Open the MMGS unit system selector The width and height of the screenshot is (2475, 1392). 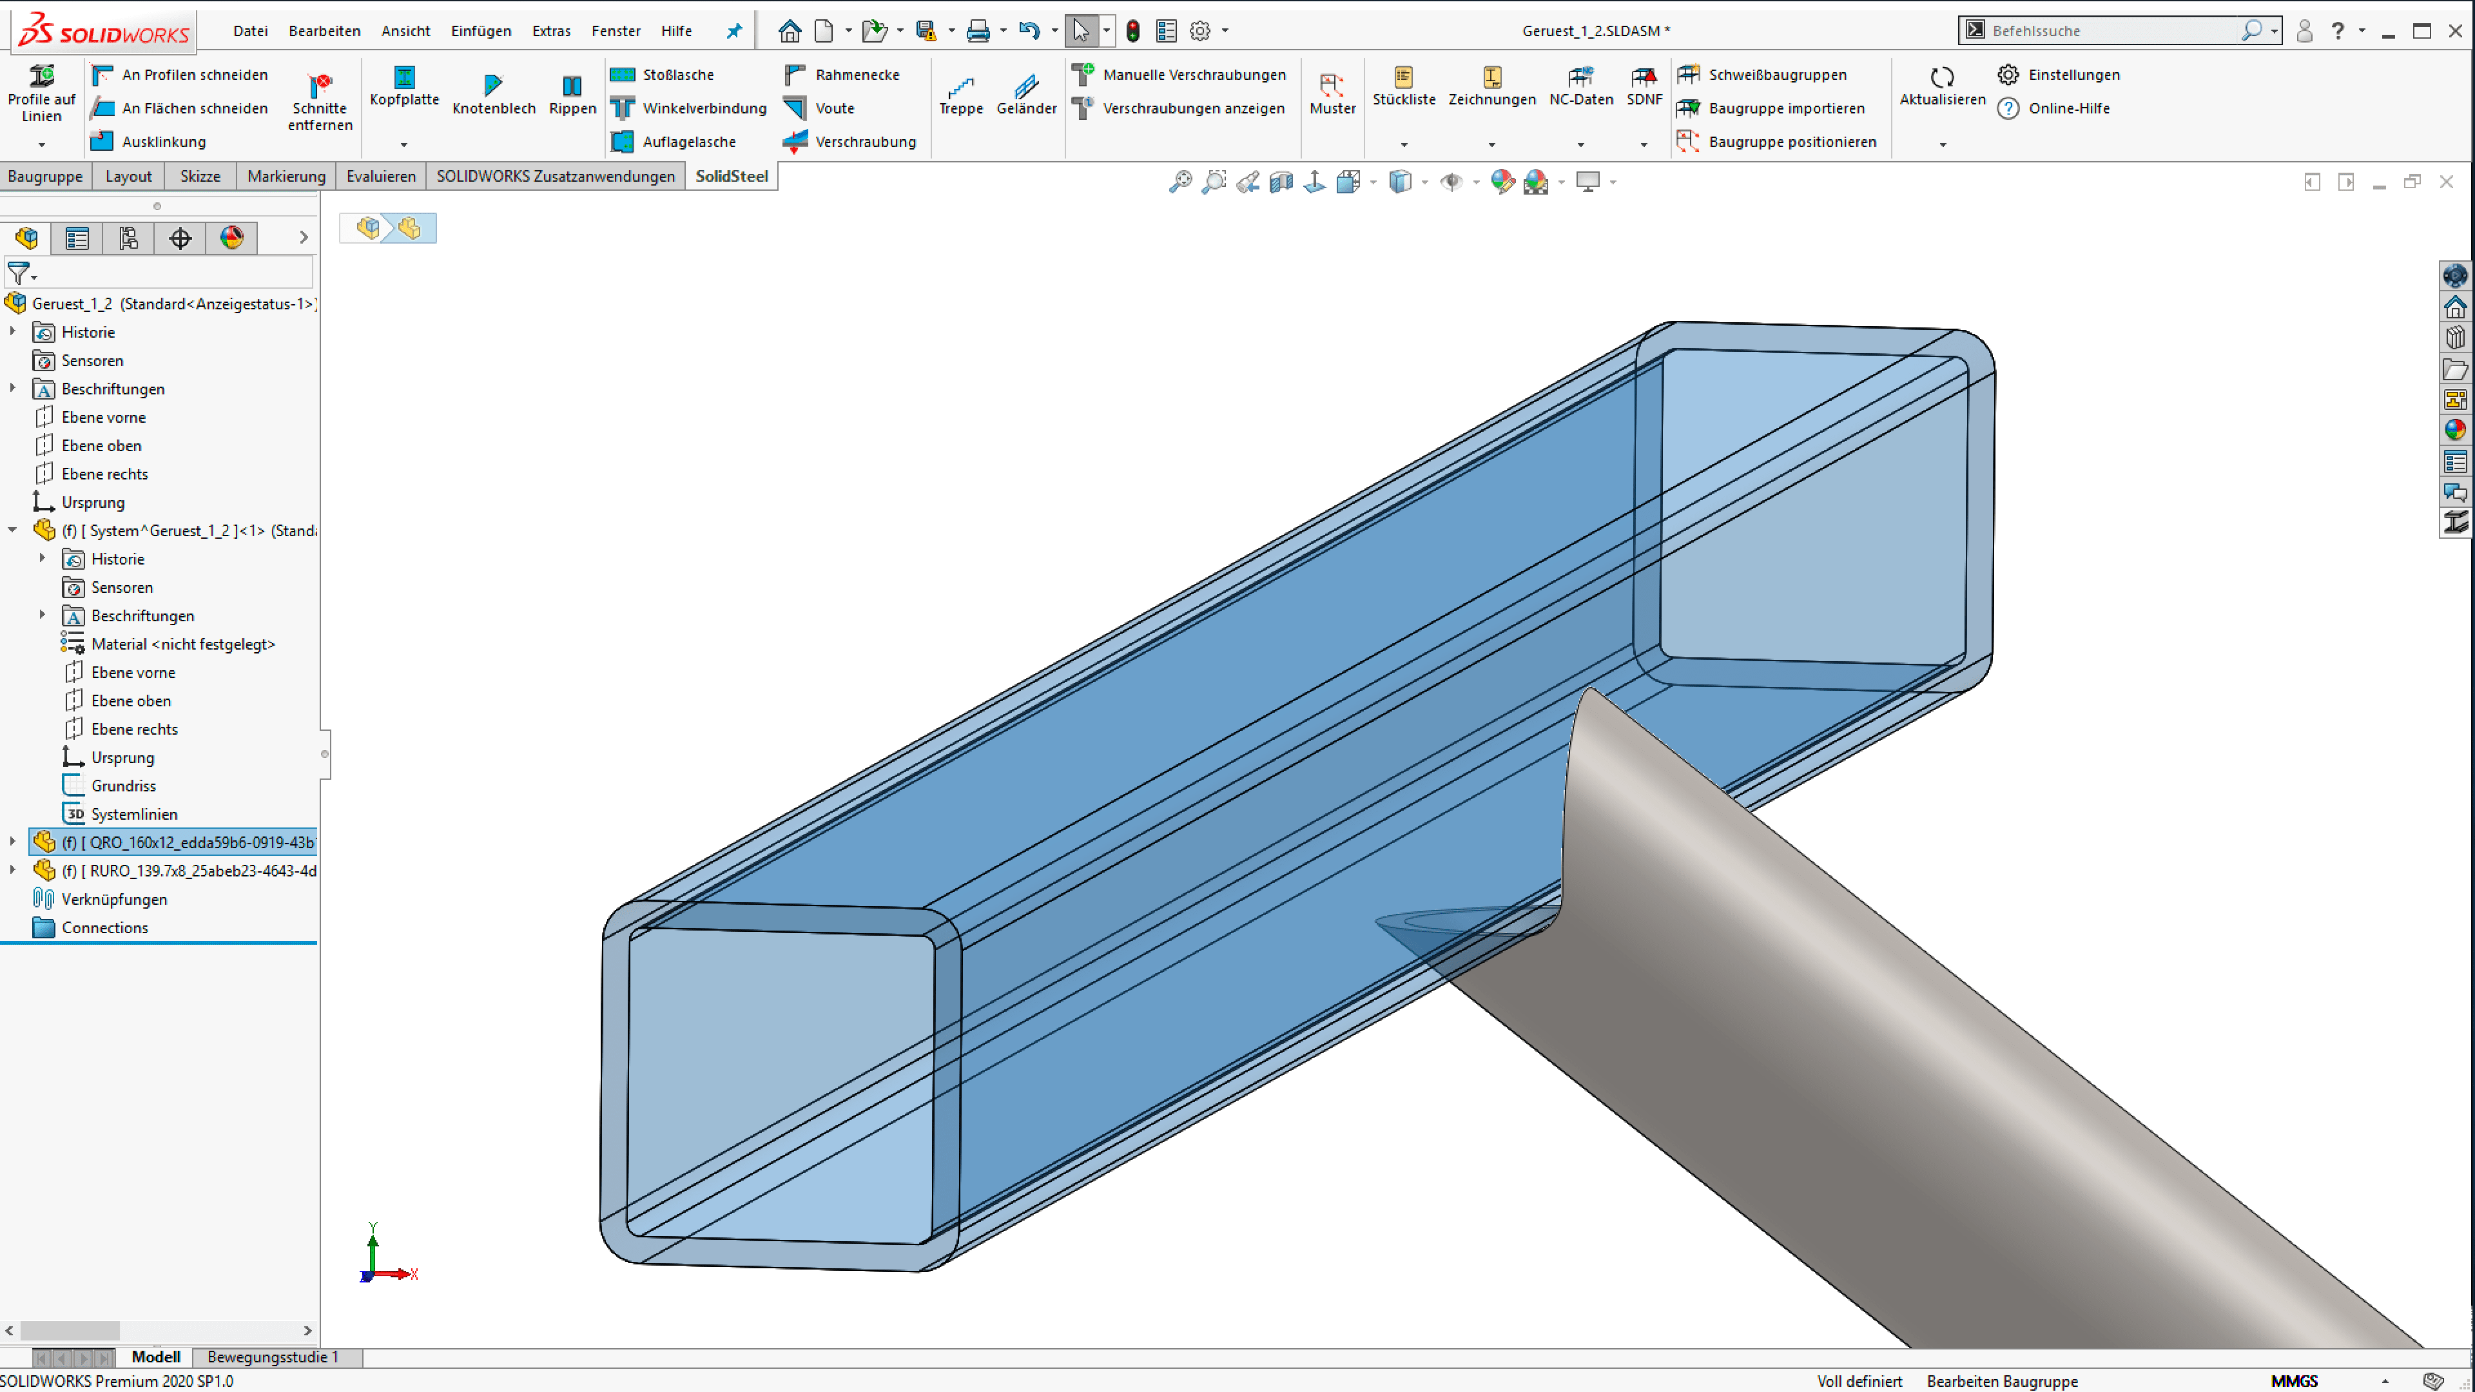(2293, 1380)
